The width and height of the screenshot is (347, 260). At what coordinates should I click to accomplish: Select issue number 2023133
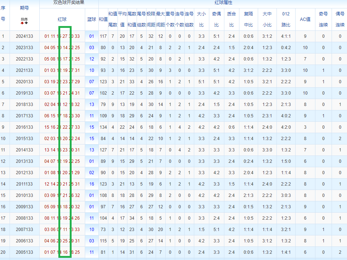tap(24, 48)
